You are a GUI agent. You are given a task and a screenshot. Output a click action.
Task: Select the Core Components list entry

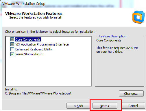tap(28, 39)
